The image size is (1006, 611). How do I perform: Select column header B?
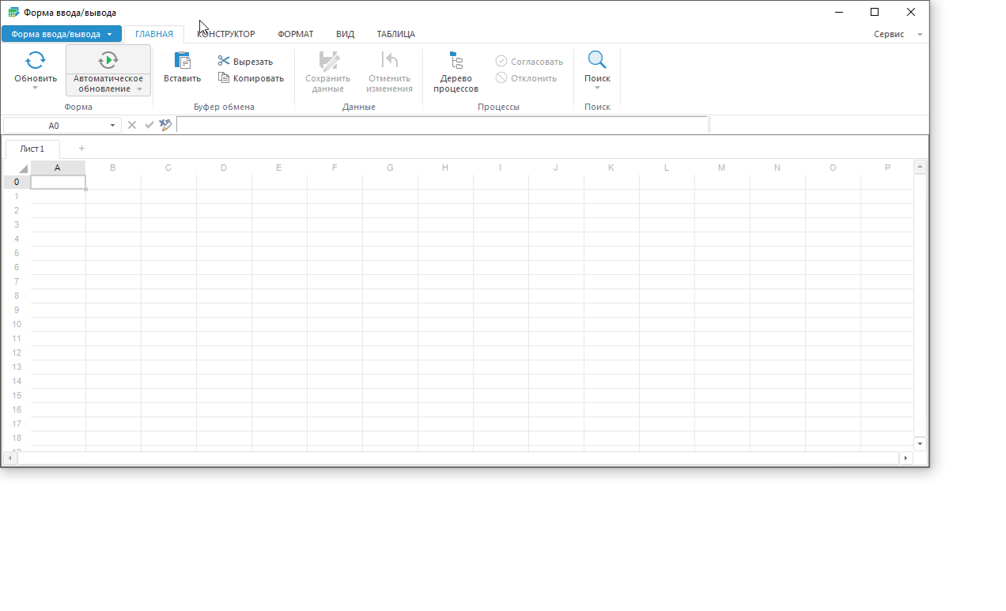click(x=113, y=168)
